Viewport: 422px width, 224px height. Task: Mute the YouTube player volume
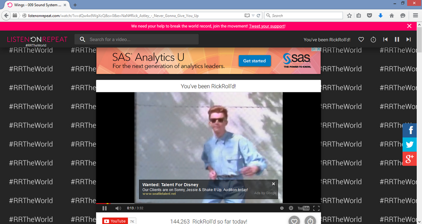pyautogui.click(x=118, y=208)
